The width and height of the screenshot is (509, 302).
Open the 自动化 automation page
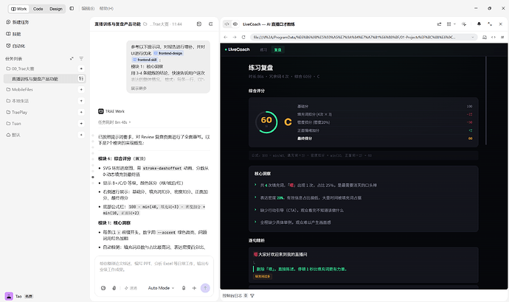click(x=15, y=46)
